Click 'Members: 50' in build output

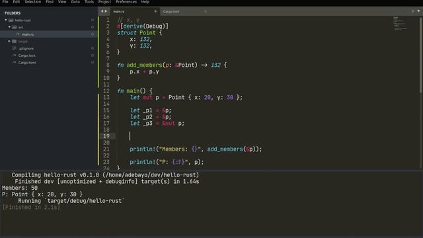point(20,188)
